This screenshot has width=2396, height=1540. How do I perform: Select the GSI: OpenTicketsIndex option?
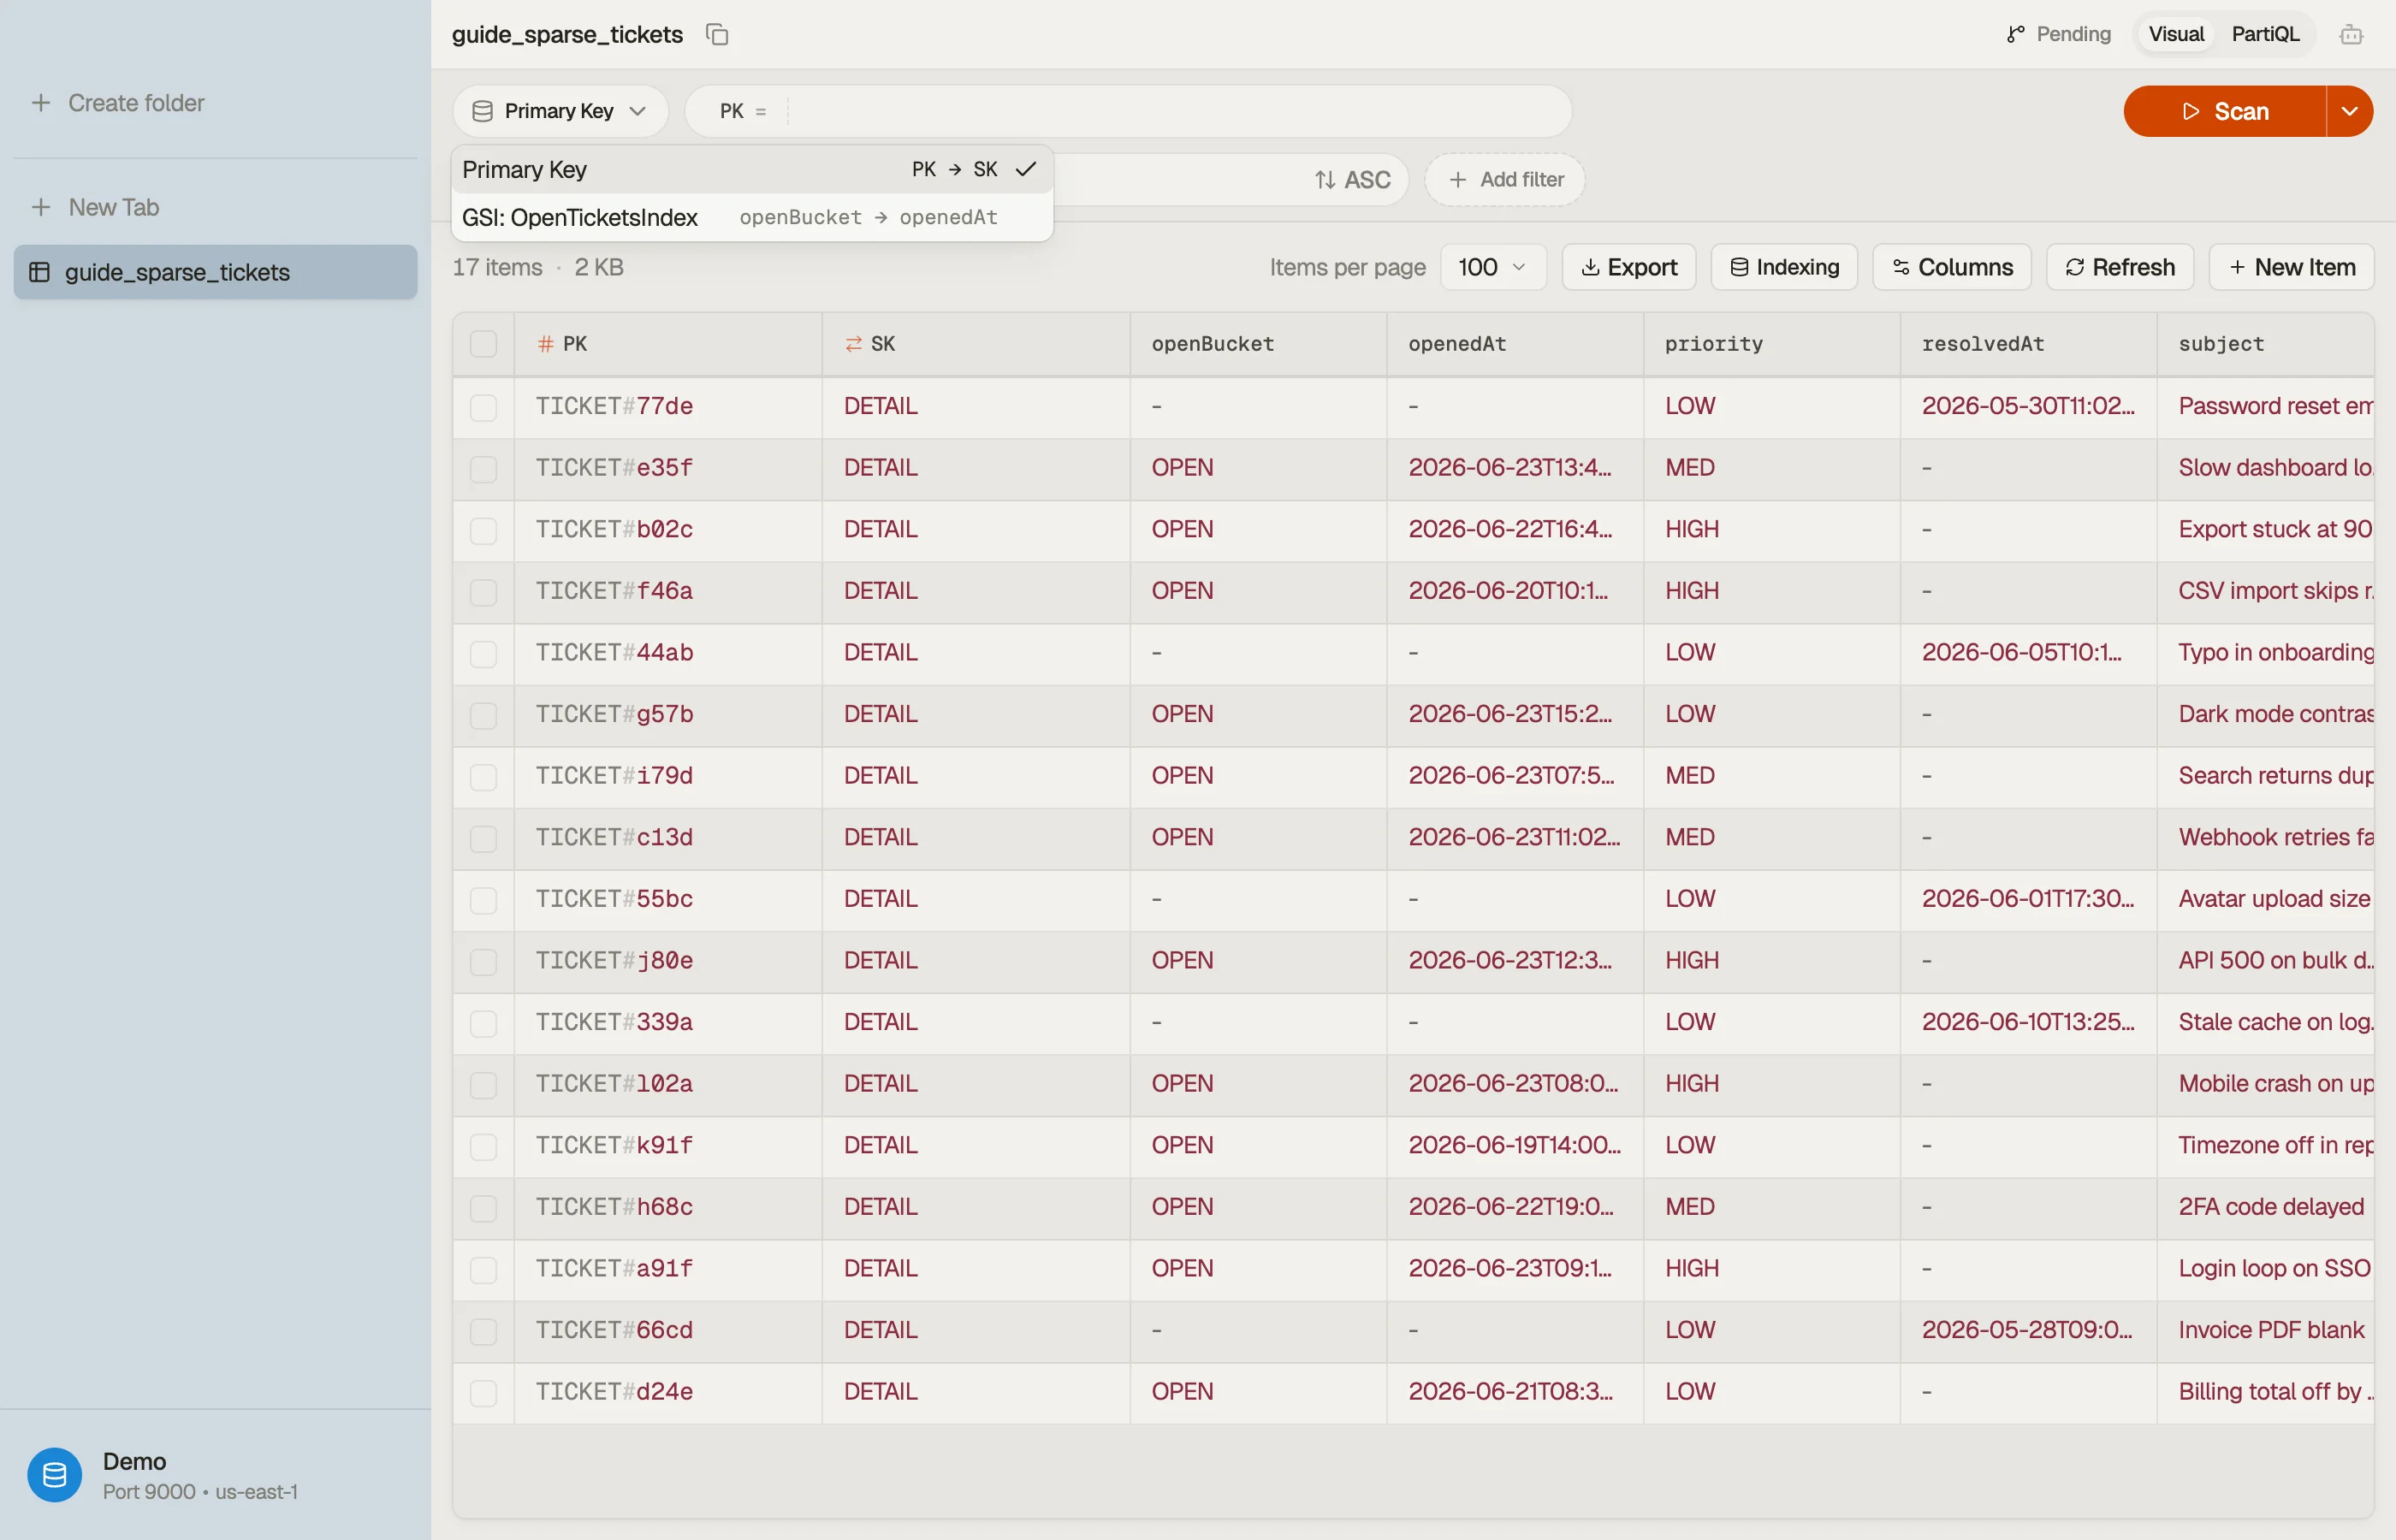[x=752, y=217]
